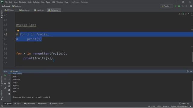This screenshot has height=108, width=193.
Task: Toggle the Structure side tool window
Action: point(2,81)
